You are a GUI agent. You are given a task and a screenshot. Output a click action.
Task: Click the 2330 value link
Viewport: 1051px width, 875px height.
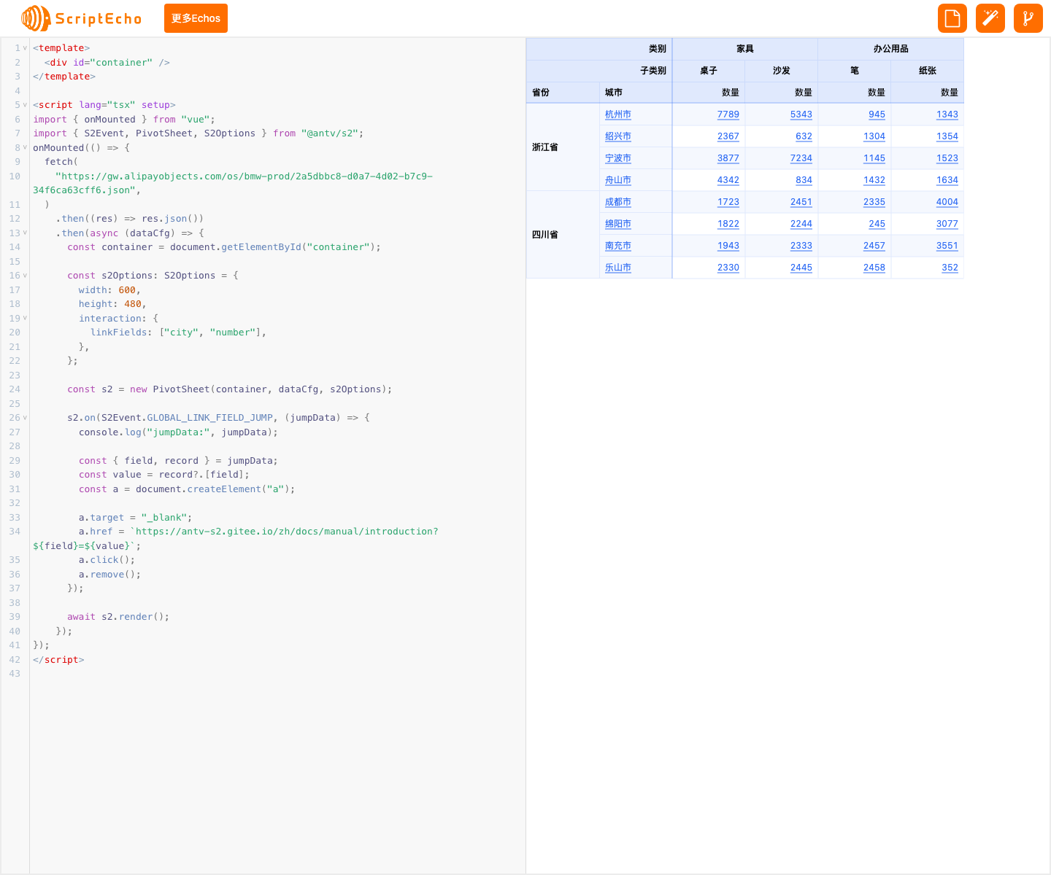(728, 268)
